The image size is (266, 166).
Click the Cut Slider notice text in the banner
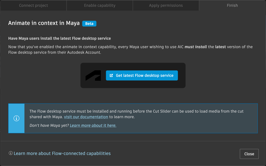click(136, 111)
